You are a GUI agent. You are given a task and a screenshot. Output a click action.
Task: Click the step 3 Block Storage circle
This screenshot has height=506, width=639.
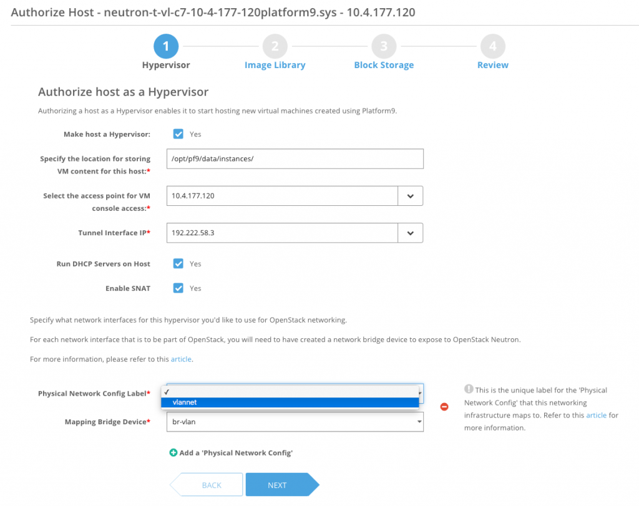[384, 46]
